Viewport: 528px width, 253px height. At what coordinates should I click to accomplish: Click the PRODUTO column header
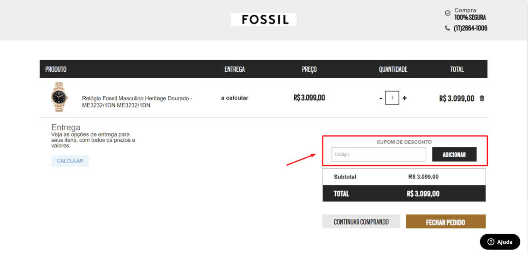click(x=56, y=69)
